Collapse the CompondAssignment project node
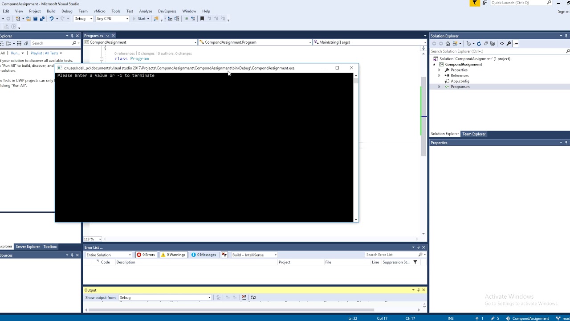The width and height of the screenshot is (570, 321). pyautogui.click(x=434, y=65)
